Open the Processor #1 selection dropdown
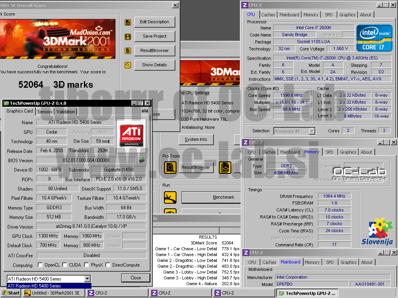 pos(312,131)
